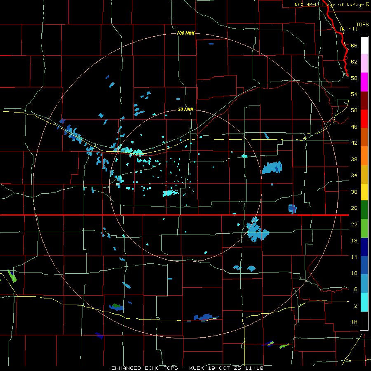Viewport: 371px width, 371px height.
Task: Click the TH threshold legend label
Action: tap(354, 322)
